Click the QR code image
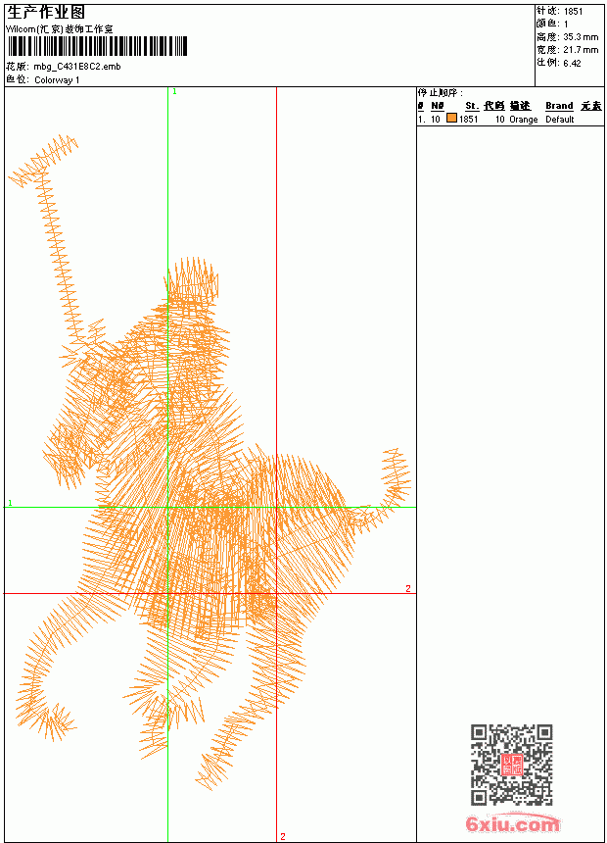The image size is (607, 843). click(512, 765)
